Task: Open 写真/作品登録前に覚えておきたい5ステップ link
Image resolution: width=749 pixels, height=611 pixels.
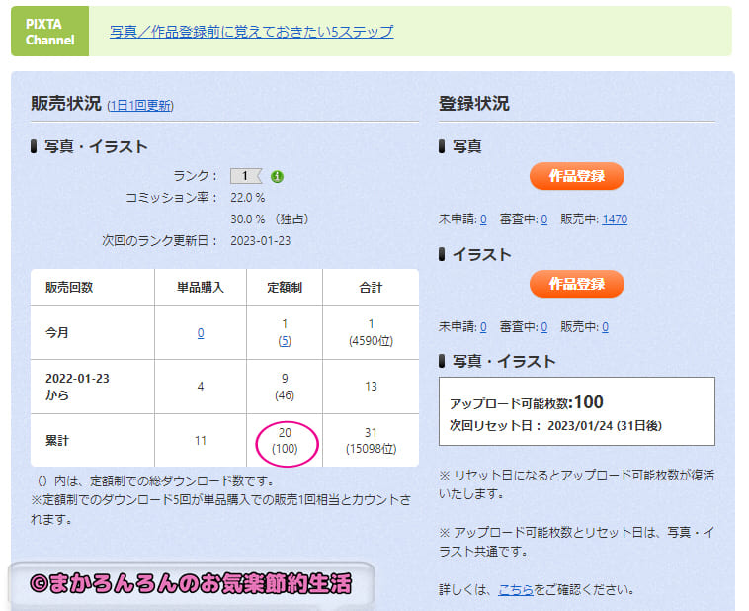Action: tap(252, 32)
